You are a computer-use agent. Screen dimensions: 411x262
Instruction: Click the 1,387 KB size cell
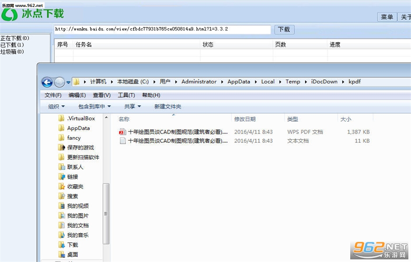pyautogui.click(x=359, y=131)
